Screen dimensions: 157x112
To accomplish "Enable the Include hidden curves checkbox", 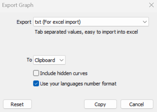I will click(x=36, y=73).
